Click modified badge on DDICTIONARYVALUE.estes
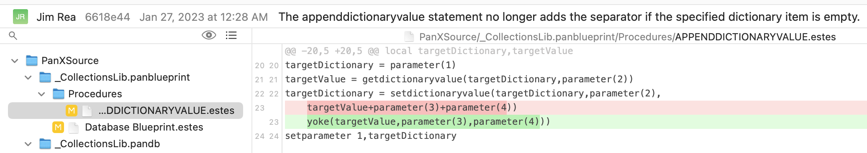This screenshot has height=153, width=867. click(72, 111)
